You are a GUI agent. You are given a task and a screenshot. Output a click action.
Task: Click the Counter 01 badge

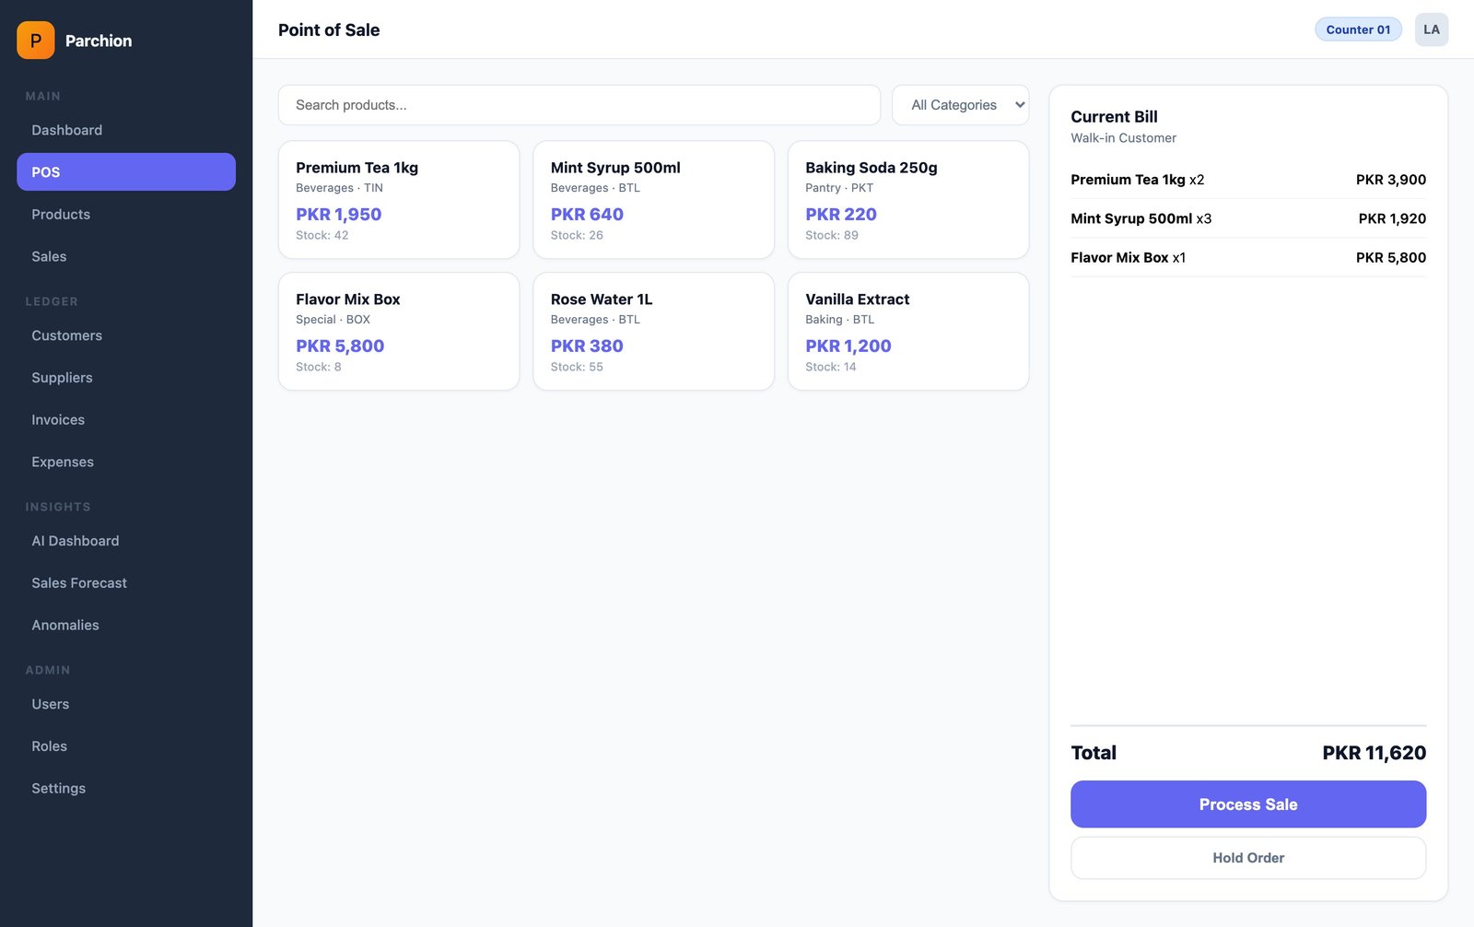pyautogui.click(x=1357, y=29)
